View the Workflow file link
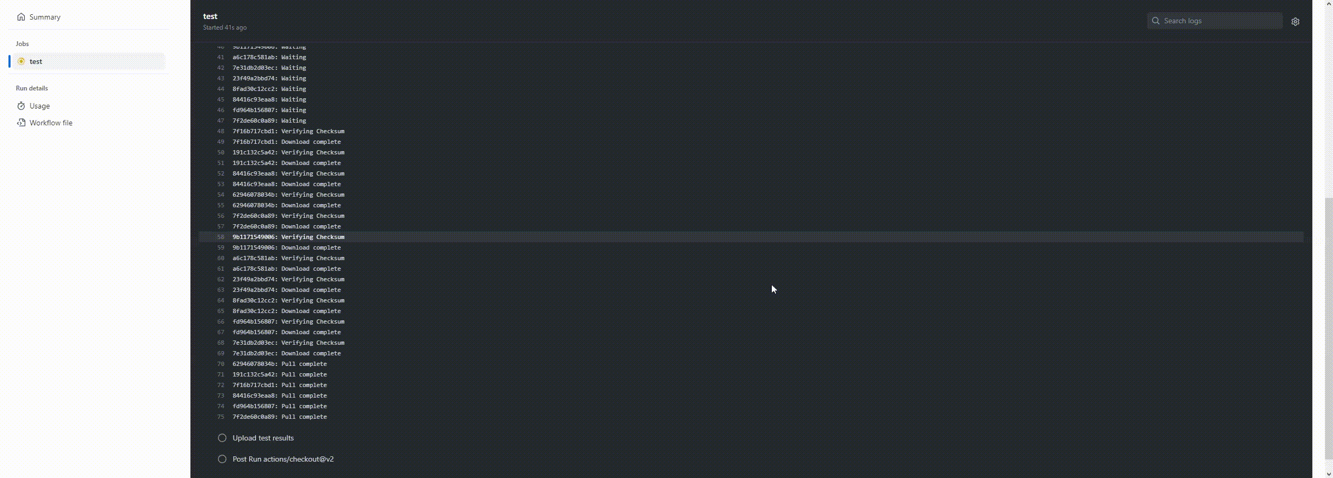The height and width of the screenshot is (478, 1333). pos(51,123)
